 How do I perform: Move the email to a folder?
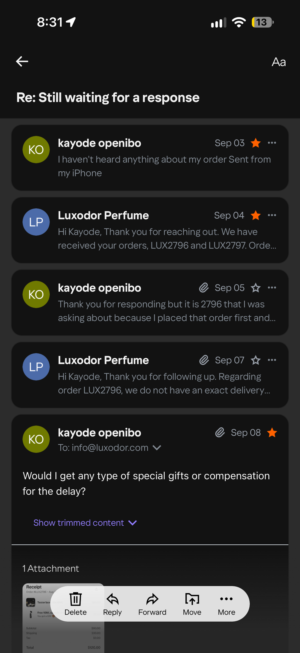point(192,604)
